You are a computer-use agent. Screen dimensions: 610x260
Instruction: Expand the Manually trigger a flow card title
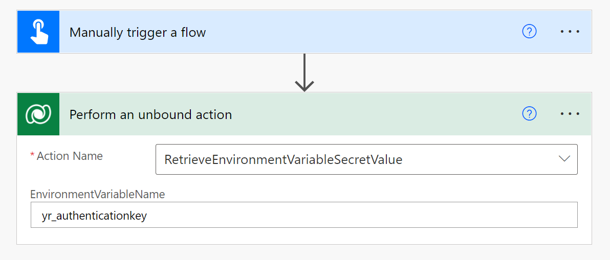138,33
